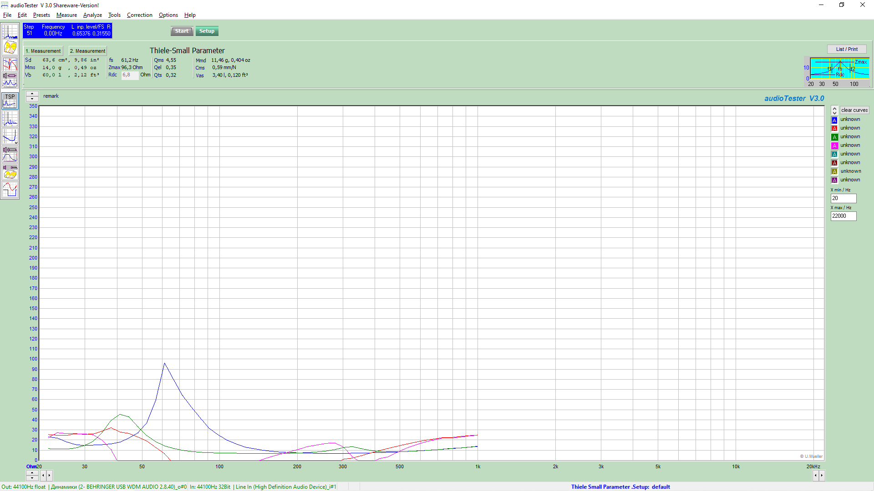Select the red-blue phase curves icon
The height and width of the screenshot is (491, 874).
(x=10, y=64)
